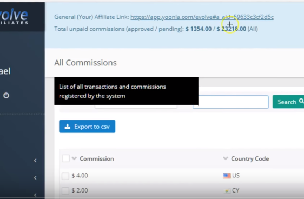
Task: Sort by the Country Code column header
Action: coord(250,158)
